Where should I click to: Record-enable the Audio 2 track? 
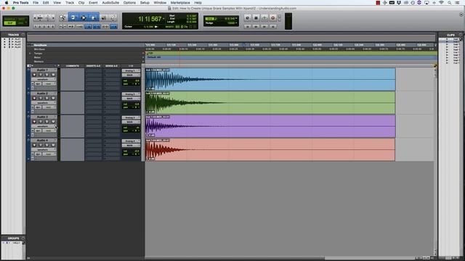pyautogui.click(x=34, y=98)
